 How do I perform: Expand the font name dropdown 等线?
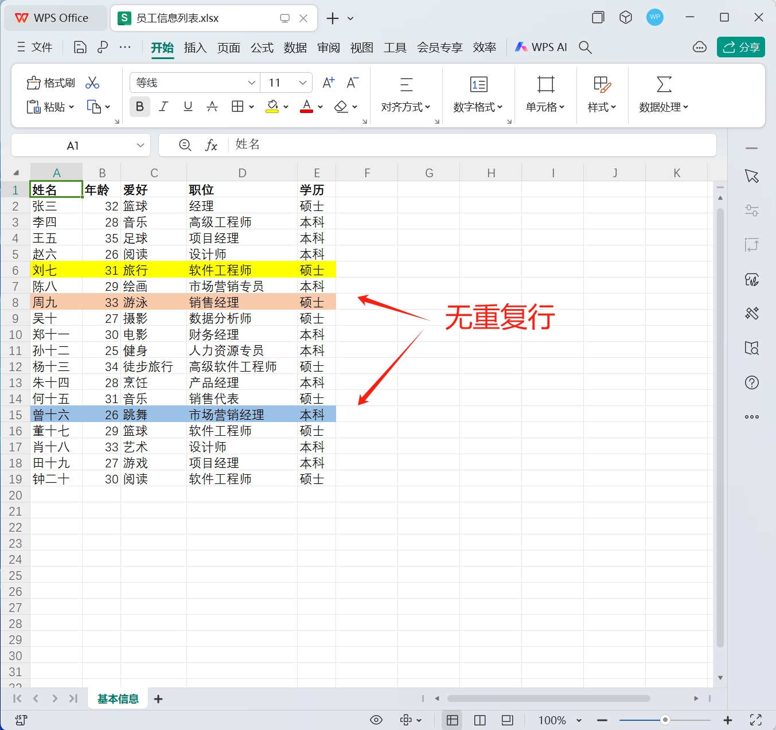coord(251,83)
